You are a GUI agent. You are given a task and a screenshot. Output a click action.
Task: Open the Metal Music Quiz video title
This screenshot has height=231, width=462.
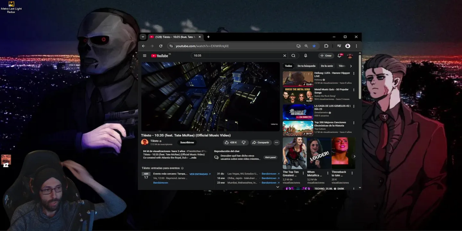click(331, 91)
